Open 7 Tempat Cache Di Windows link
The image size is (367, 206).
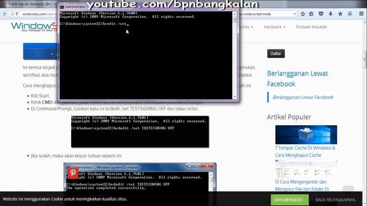[305, 151]
